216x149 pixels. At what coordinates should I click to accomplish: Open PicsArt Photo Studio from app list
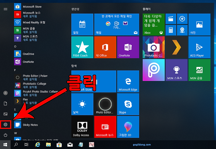click(40, 93)
